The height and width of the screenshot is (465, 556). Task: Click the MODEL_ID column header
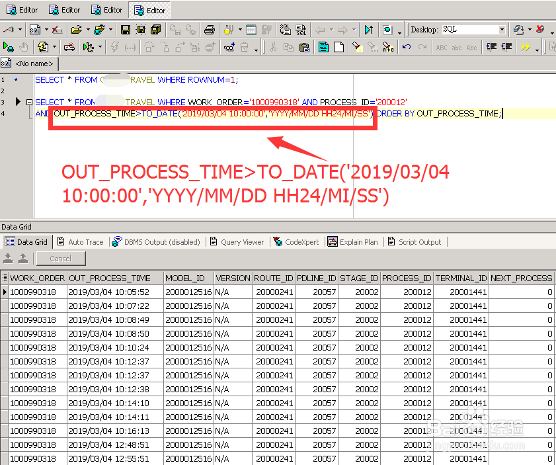coord(189,278)
